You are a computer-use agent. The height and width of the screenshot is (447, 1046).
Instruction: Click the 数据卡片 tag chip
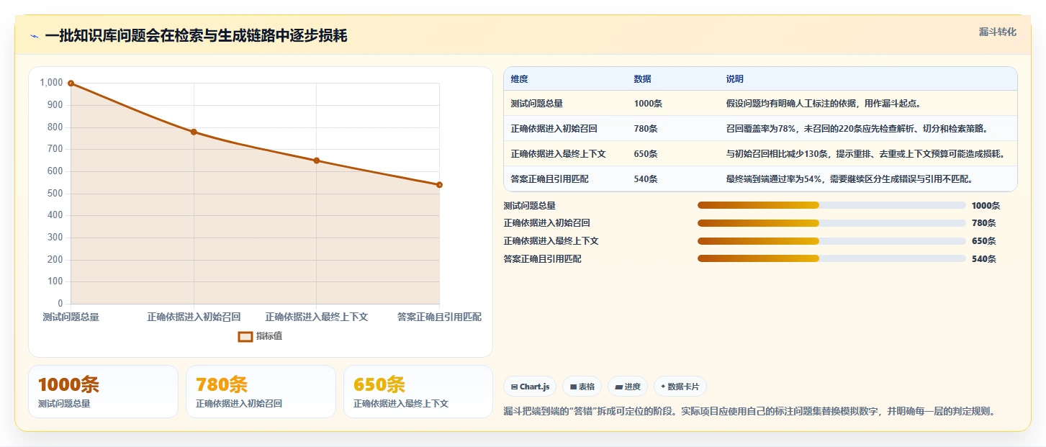pyautogui.click(x=680, y=387)
